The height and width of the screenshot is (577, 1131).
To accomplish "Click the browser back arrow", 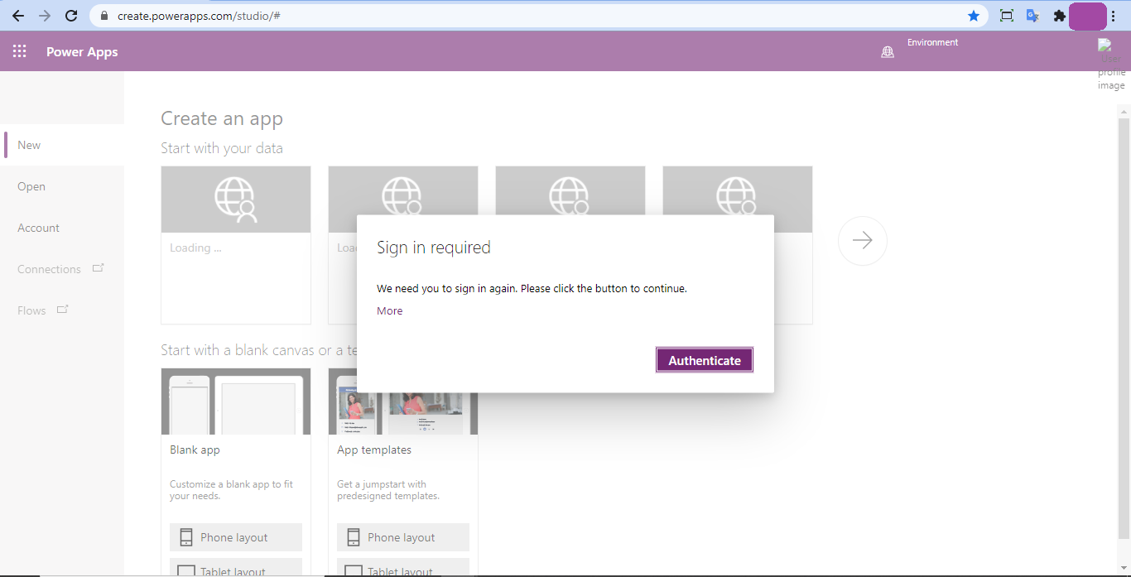I will click(x=18, y=15).
